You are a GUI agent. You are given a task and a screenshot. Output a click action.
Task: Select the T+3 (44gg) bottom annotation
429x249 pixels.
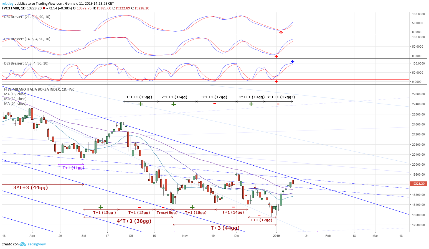click(x=225, y=228)
